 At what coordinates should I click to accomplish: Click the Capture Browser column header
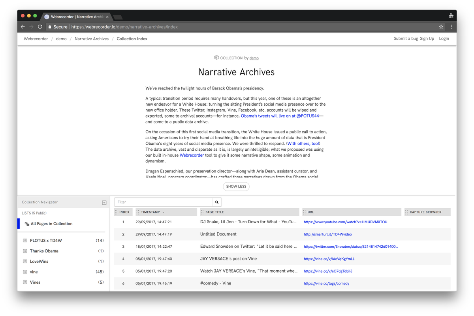(x=427, y=212)
